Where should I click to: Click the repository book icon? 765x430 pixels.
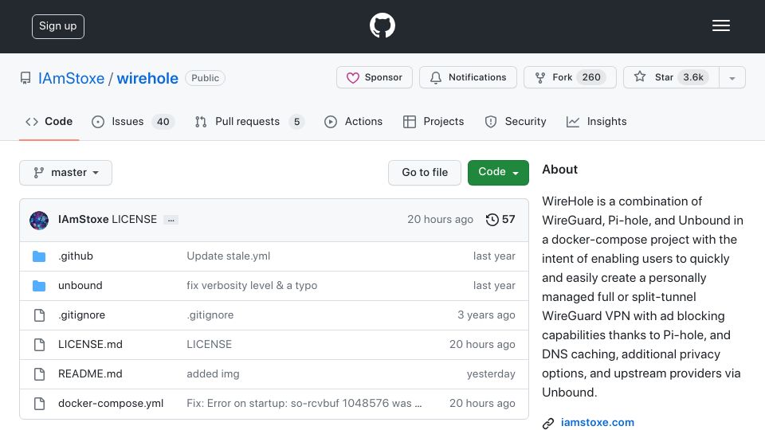(25, 78)
